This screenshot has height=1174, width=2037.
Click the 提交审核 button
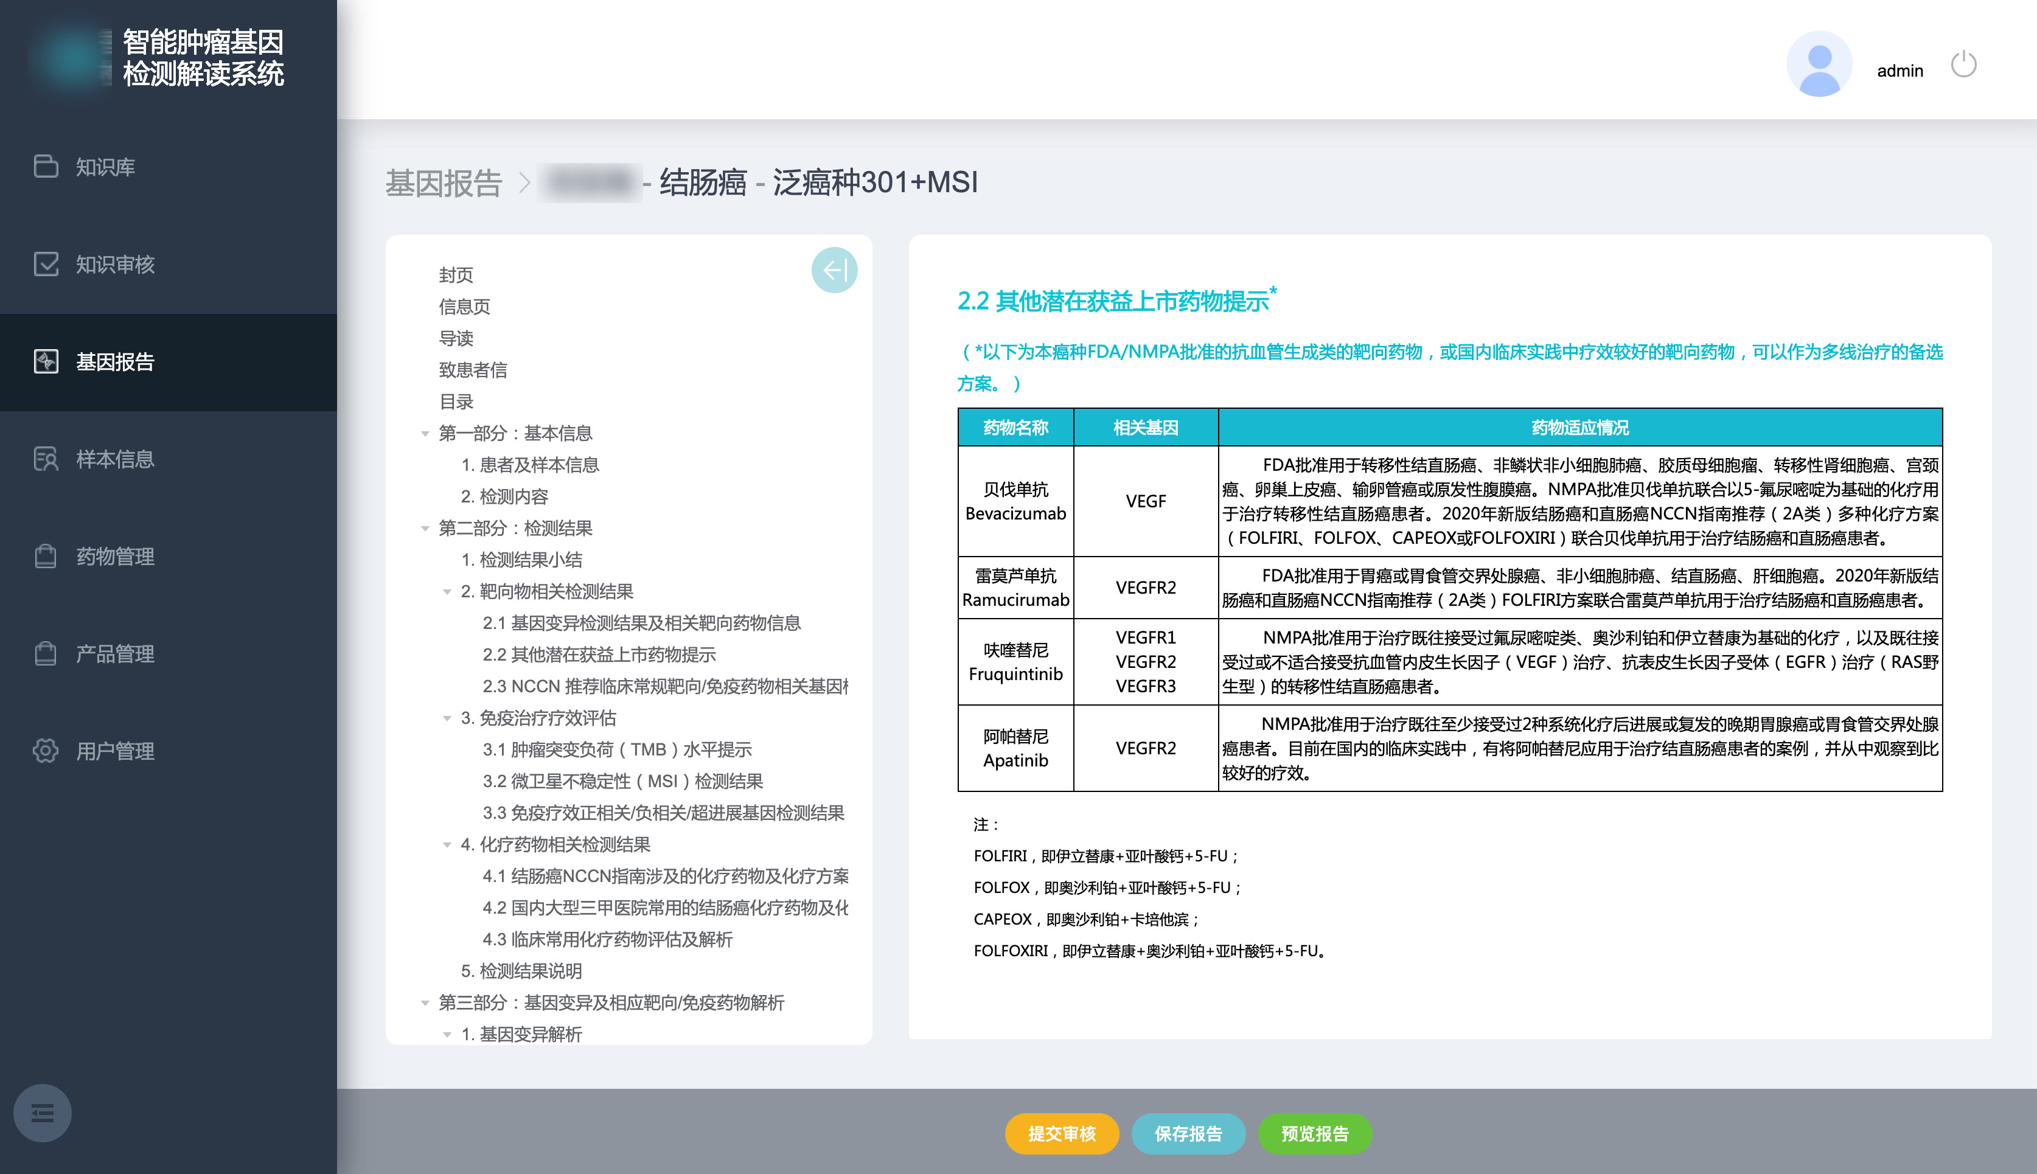1061,1134
